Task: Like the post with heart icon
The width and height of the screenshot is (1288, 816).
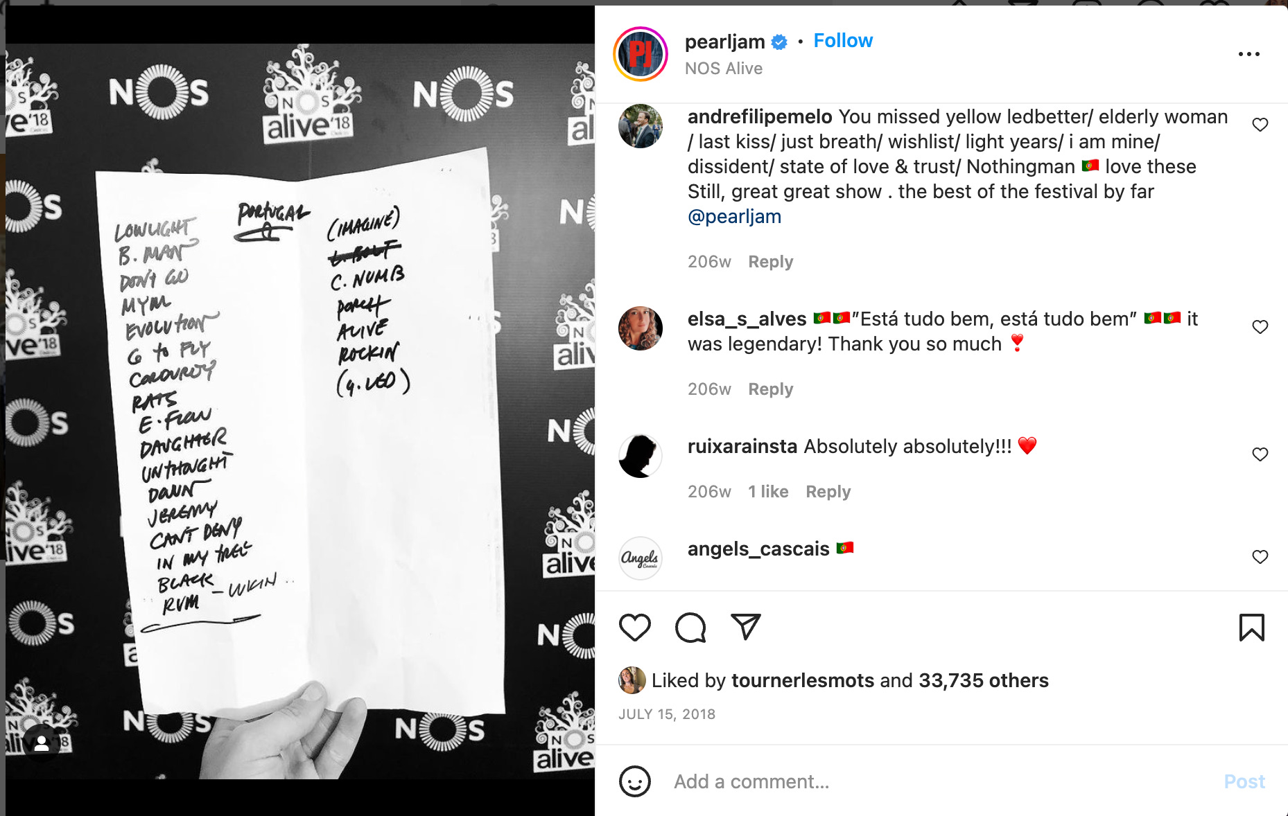Action: coord(634,628)
